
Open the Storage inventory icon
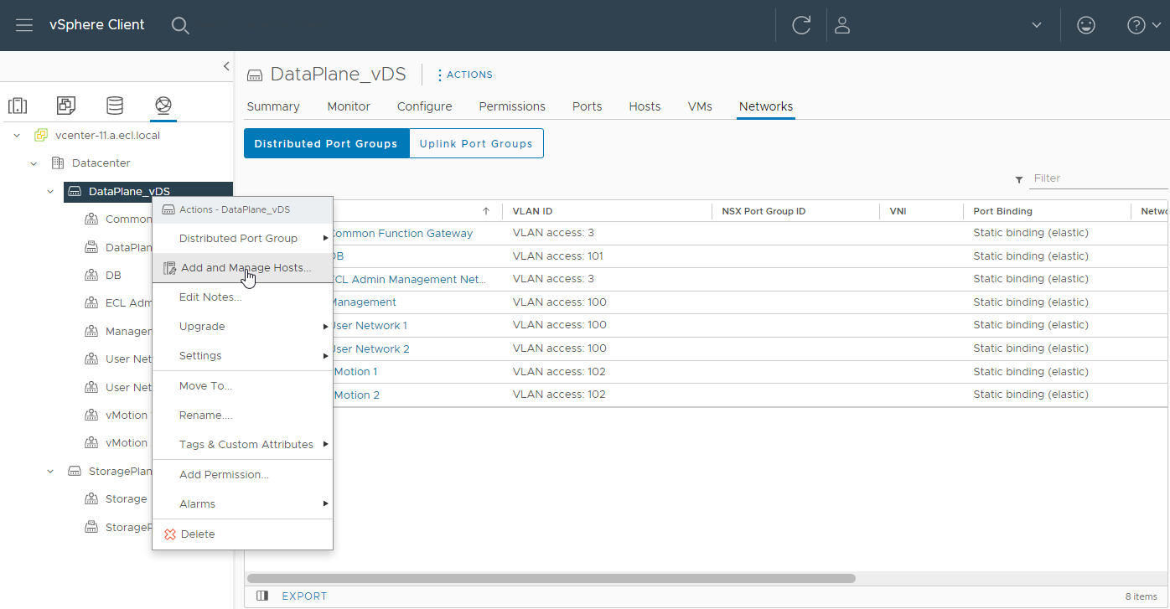point(115,106)
